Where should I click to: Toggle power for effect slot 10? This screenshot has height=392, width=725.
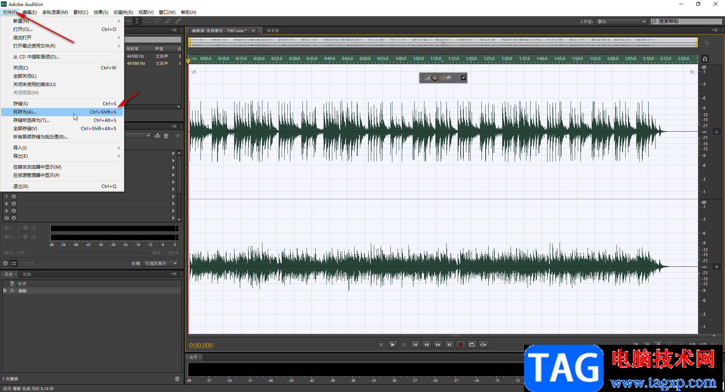click(x=14, y=218)
